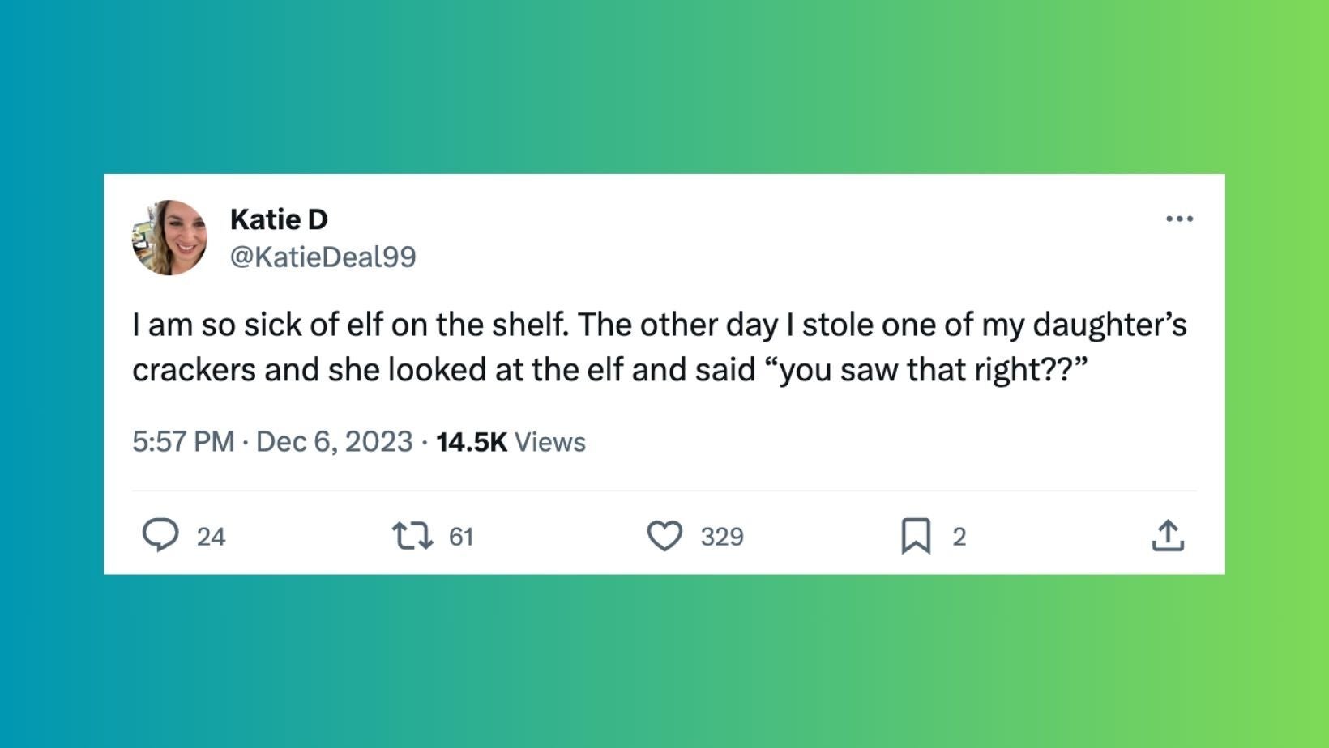Like the tweet with the heart icon
1329x748 pixels.
tap(664, 536)
